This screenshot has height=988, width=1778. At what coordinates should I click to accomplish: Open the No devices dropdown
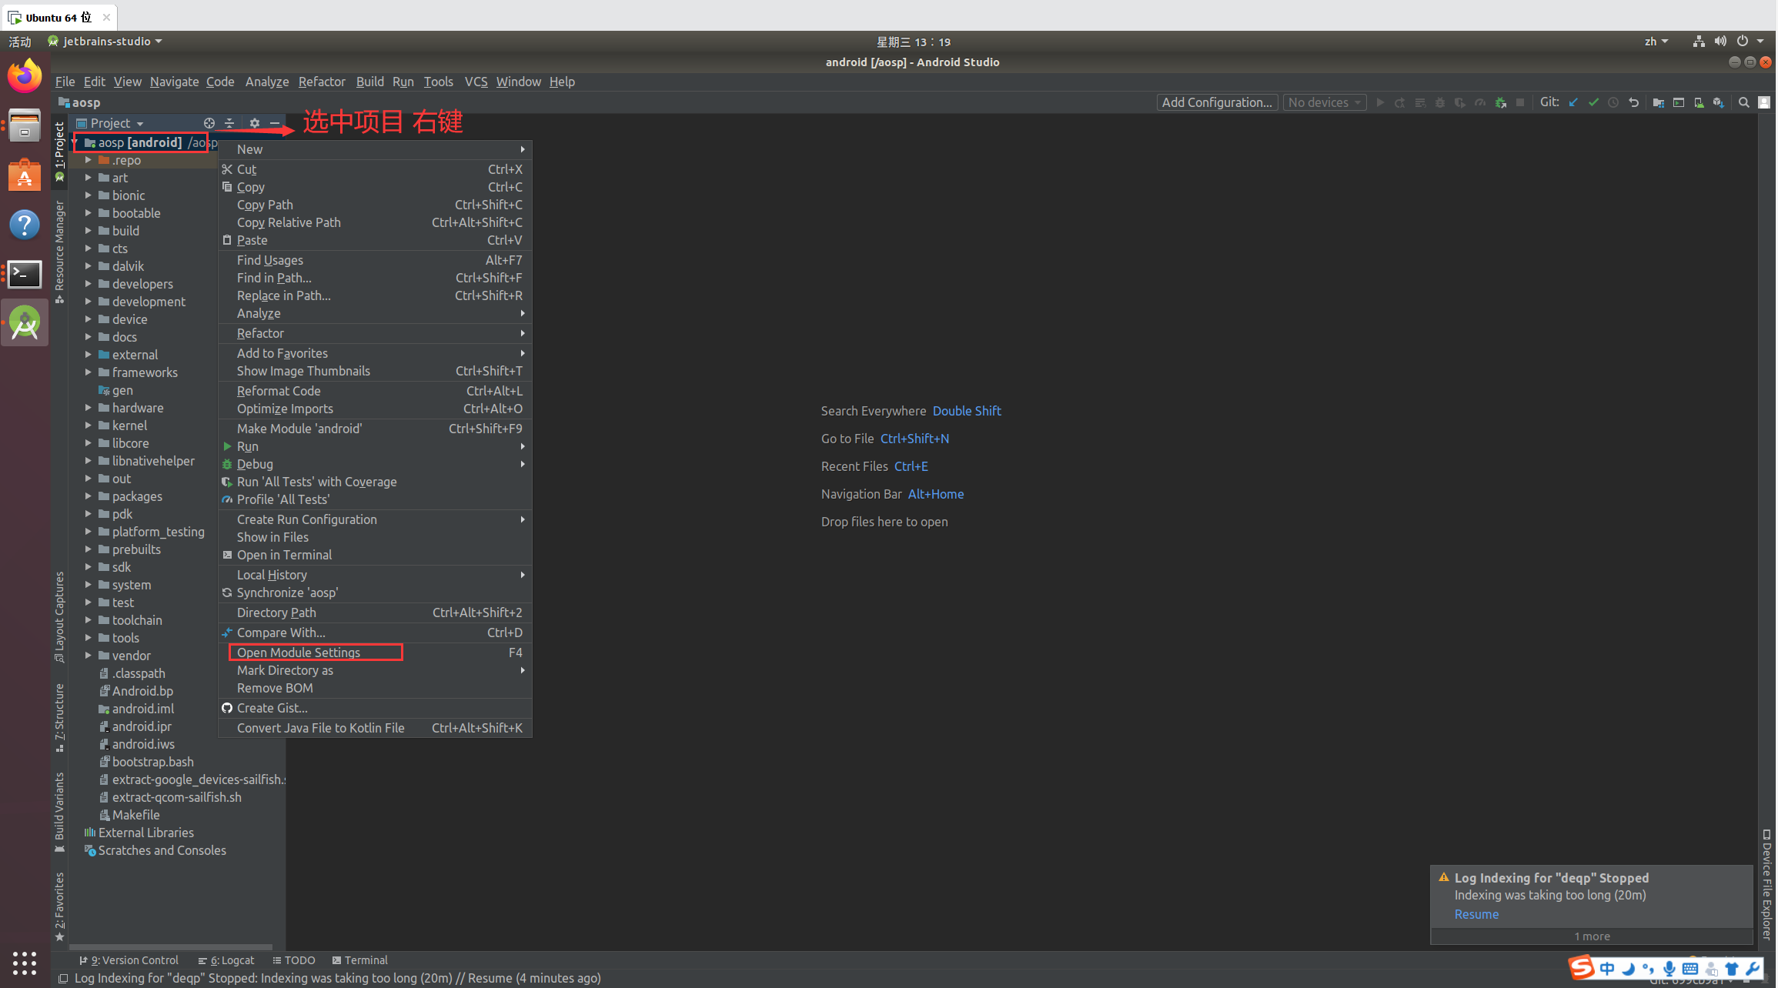coord(1325,102)
